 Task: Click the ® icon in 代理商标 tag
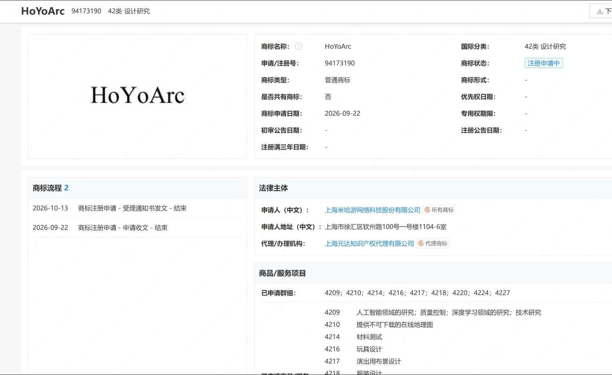click(421, 243)
